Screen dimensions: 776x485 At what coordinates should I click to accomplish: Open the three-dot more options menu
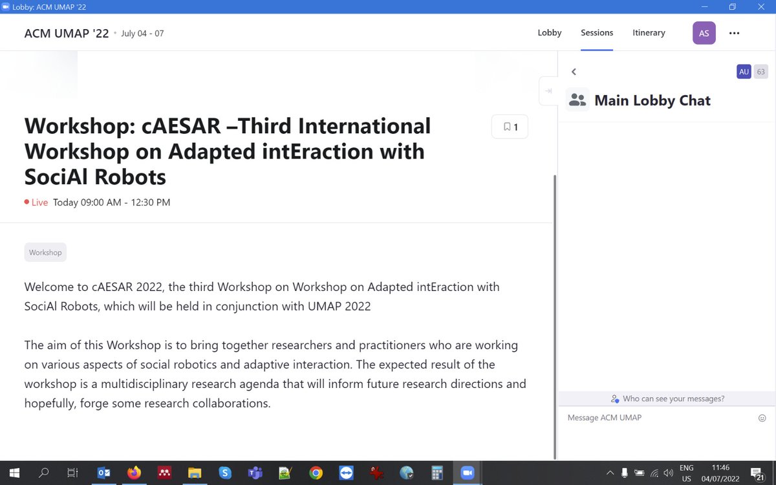[x=734, y=33]
